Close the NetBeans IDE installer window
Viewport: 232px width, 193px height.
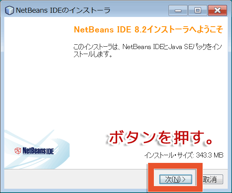click(x=217, y=10)
